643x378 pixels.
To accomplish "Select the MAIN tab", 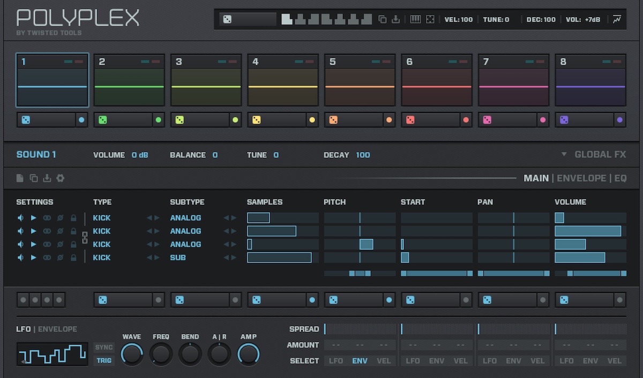I will (x=536, y=178).
